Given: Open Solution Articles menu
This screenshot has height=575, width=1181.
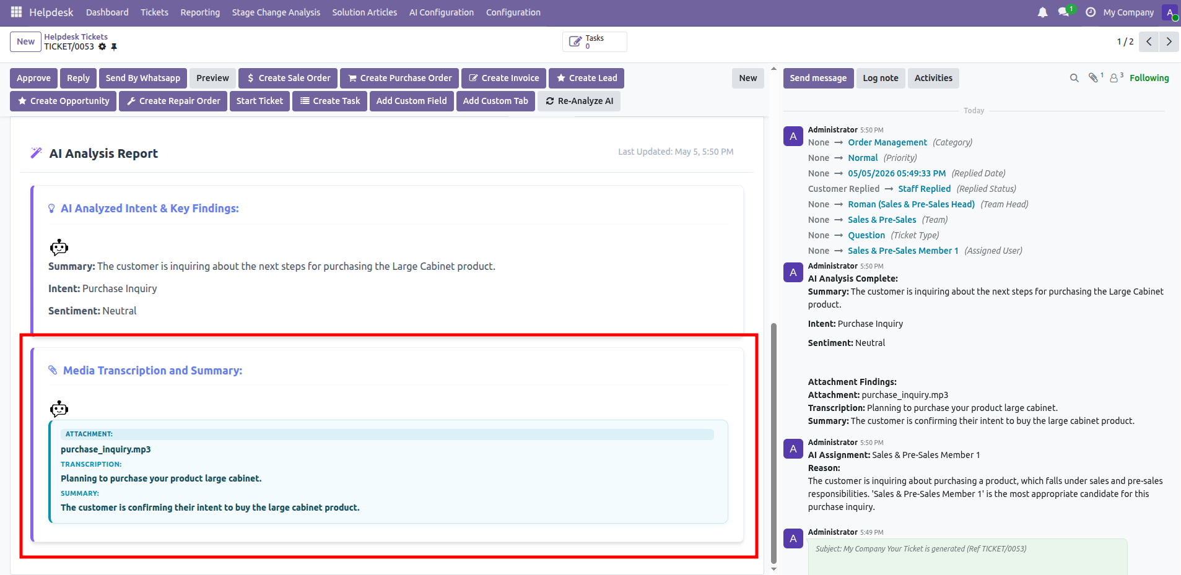Looking at the screenshot, I should point(365,12).
